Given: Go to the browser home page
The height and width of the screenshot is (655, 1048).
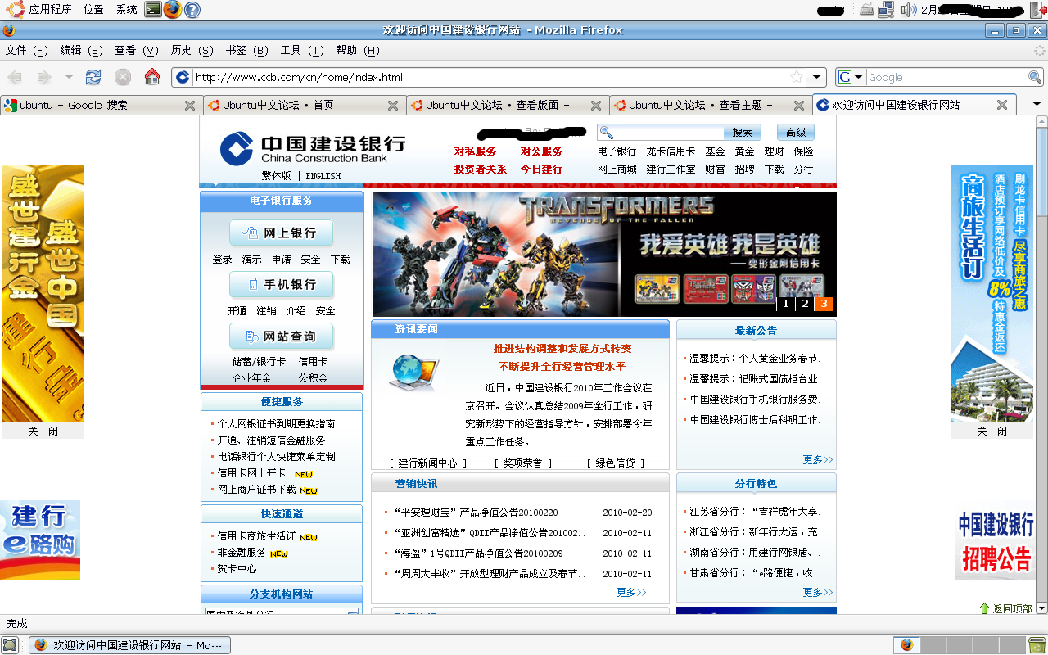Looking at the screenshot, I should [152, 77].
